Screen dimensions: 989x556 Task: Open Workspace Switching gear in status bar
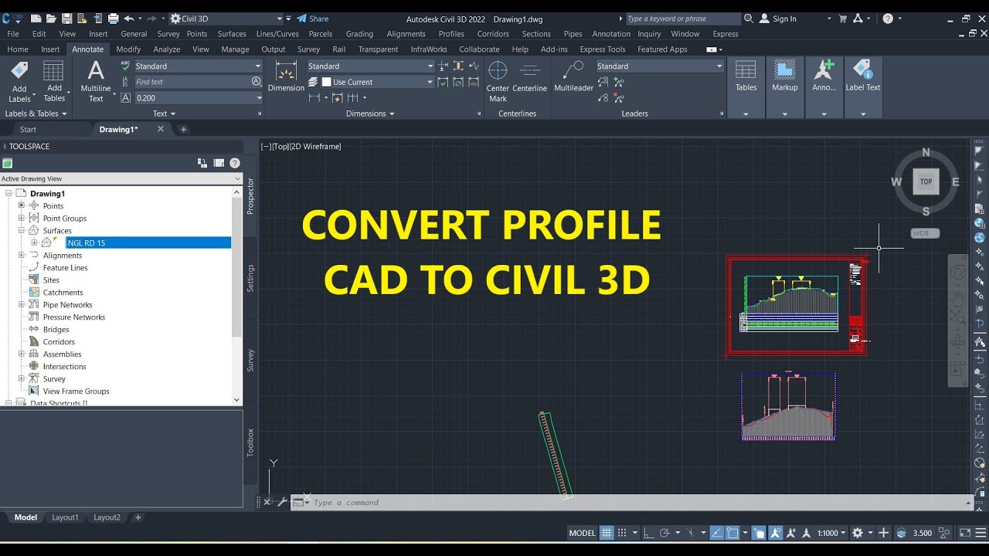[x=857, y=533]
